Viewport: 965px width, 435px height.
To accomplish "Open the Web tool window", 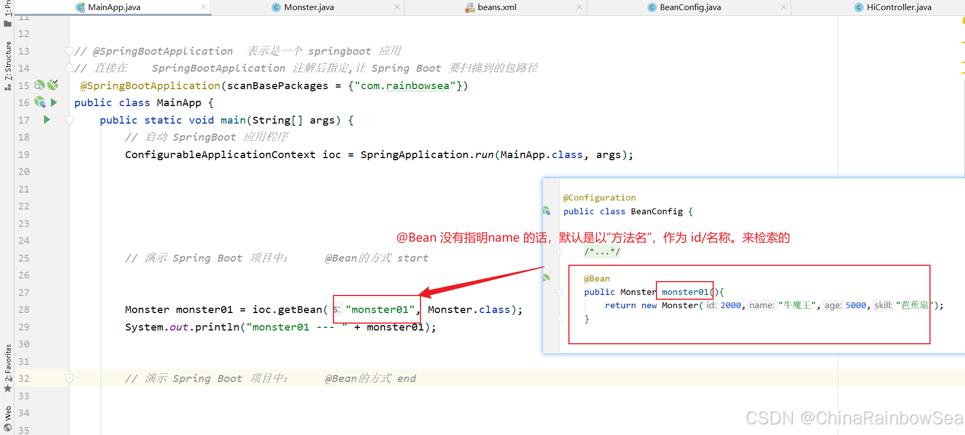I will coord(7,419).
